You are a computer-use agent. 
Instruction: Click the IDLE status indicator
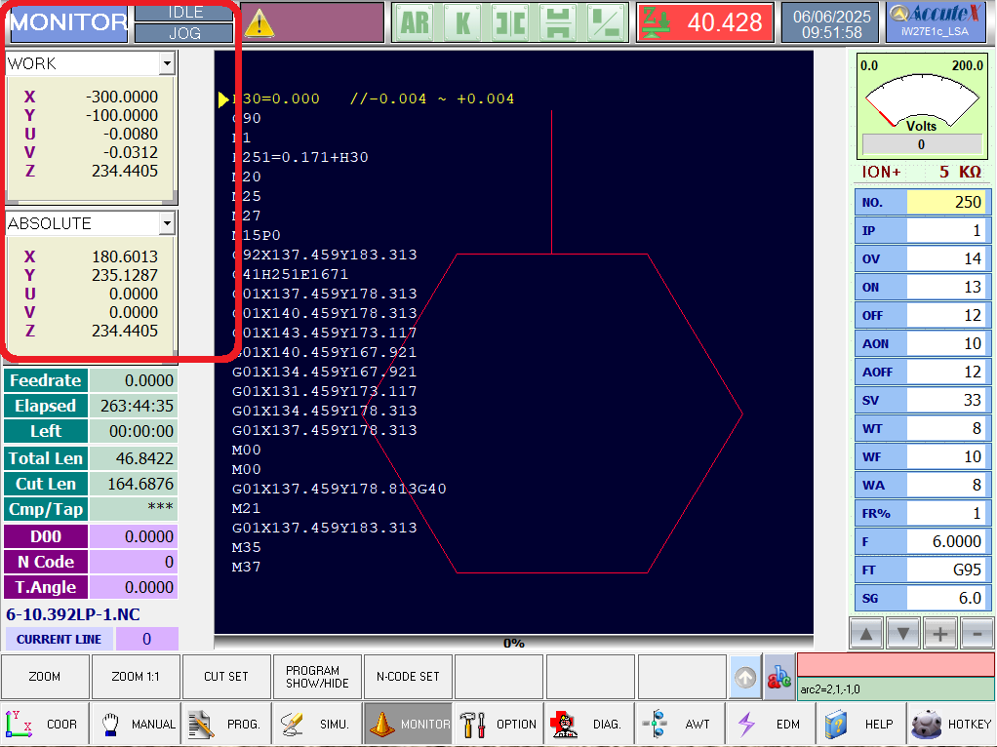click(x=185, y=12)
